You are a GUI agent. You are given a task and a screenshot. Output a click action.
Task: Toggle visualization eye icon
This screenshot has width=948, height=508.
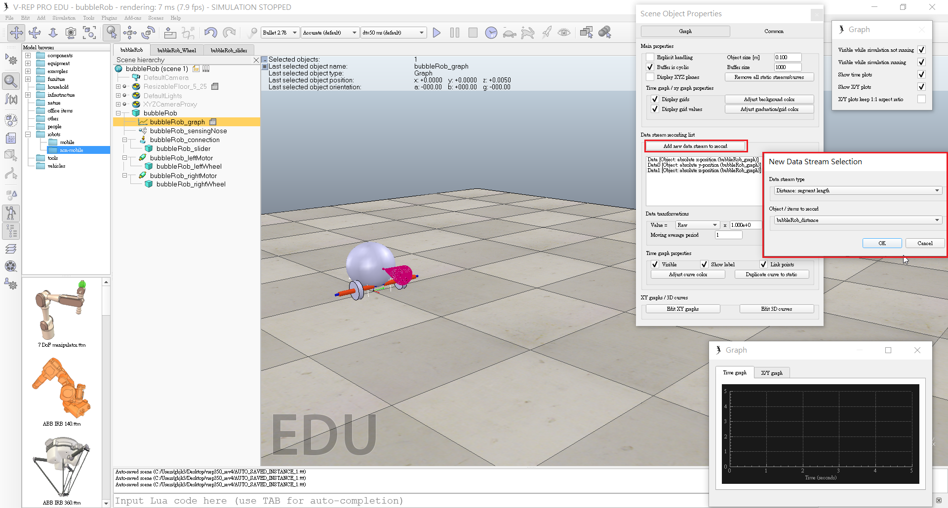564,33
